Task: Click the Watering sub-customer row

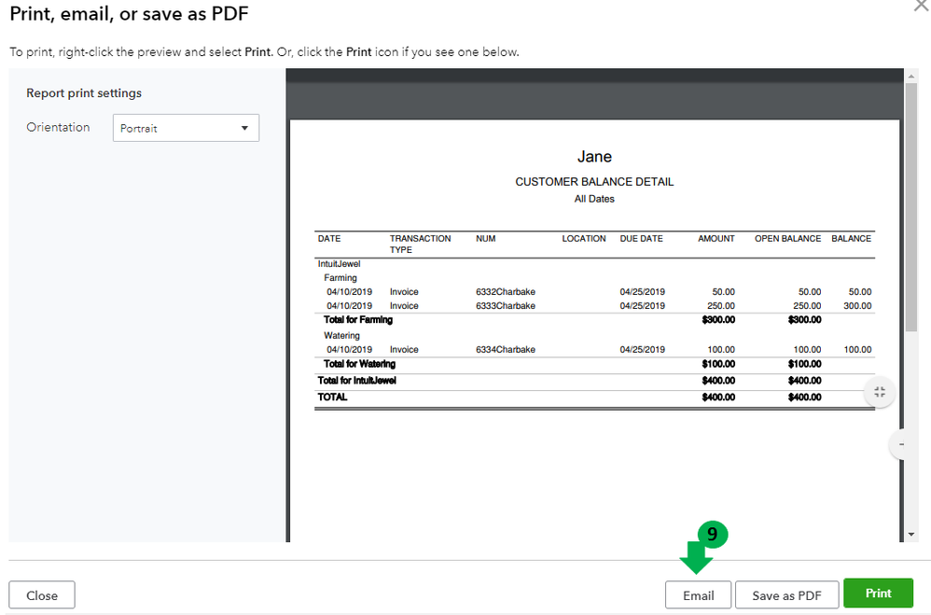Action: pos(341,335)
